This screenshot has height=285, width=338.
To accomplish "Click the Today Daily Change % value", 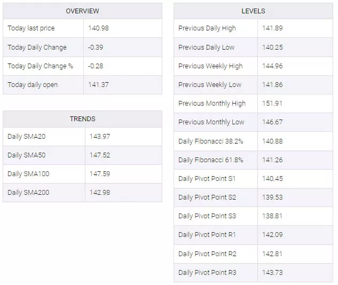I will 95,66.
